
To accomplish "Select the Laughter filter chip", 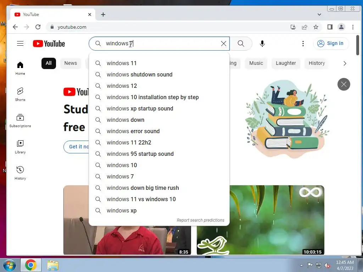I will tap(286, 63).
